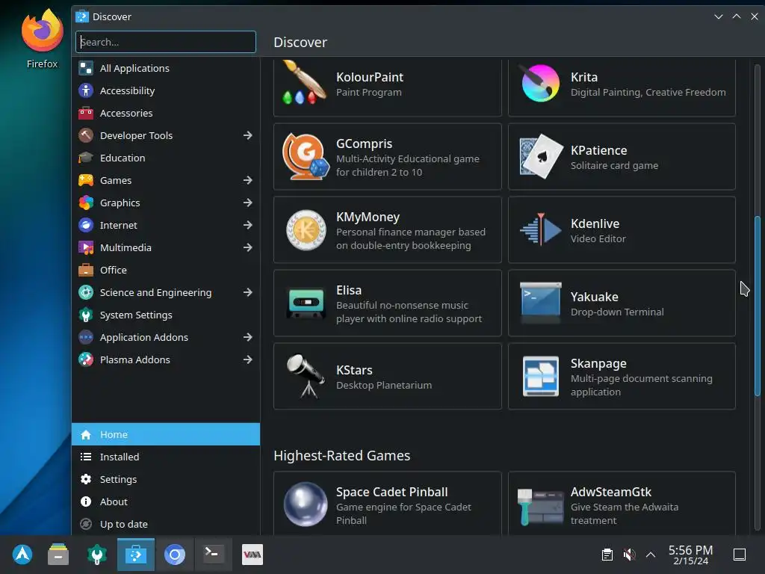Click the Skanpage card title
Image resolution: width=765 pixels, height=574 pixels.
click(598, 364)
